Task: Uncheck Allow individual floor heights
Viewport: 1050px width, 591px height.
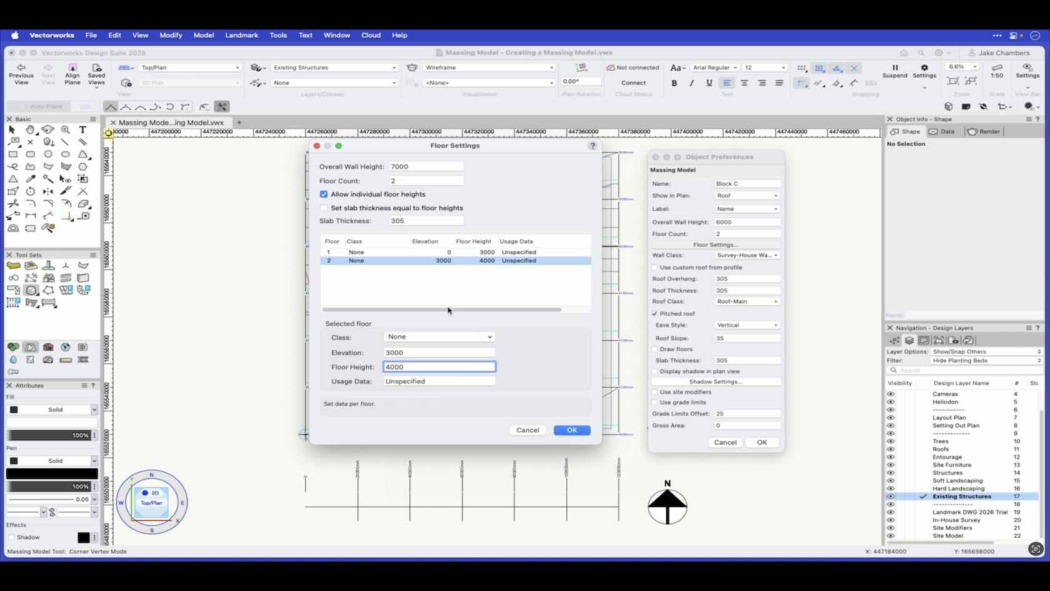Action: [324, 194]
